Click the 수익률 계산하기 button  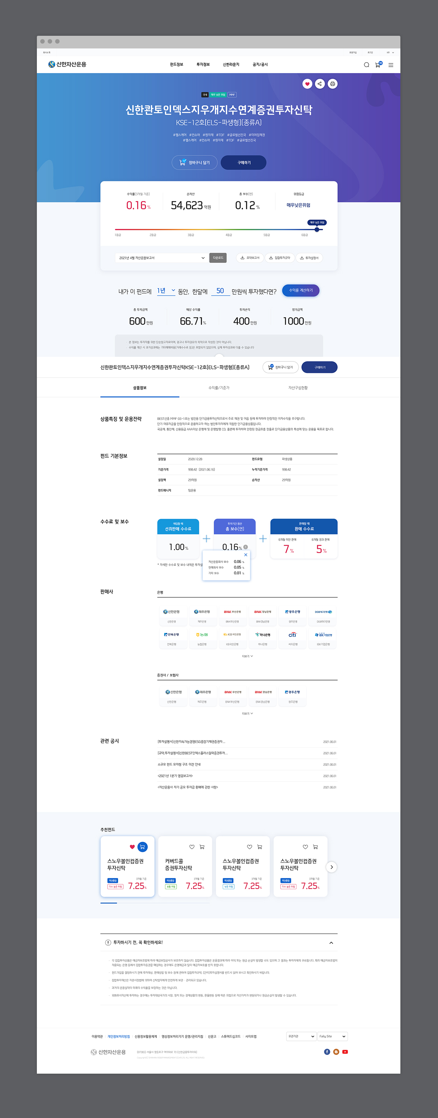click(301, 290)
